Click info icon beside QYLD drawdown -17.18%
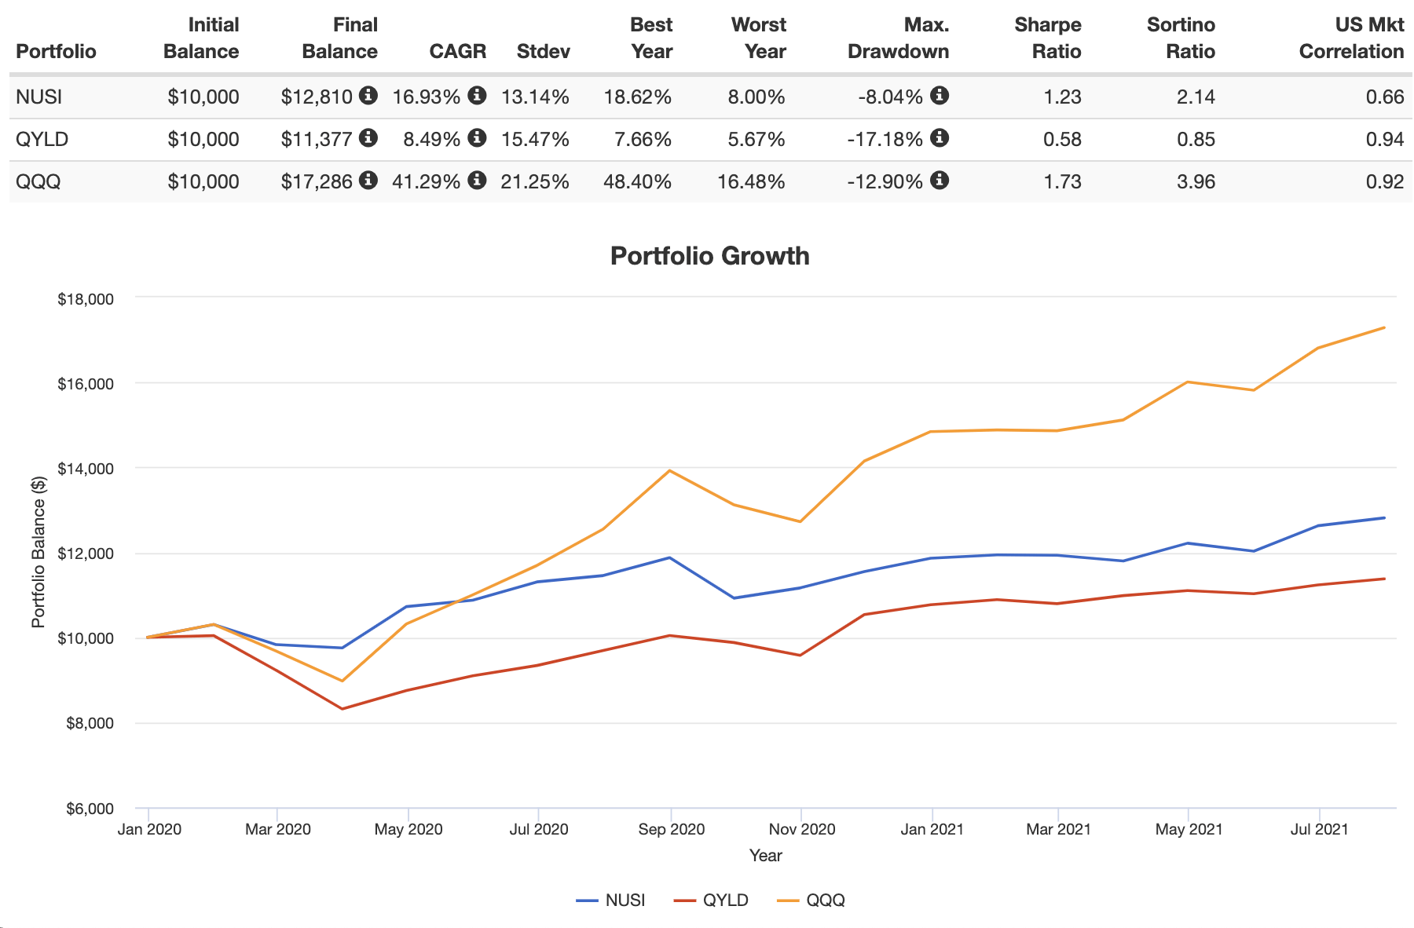This screenshot has width=1414, height=928. [x=940, y=138]
